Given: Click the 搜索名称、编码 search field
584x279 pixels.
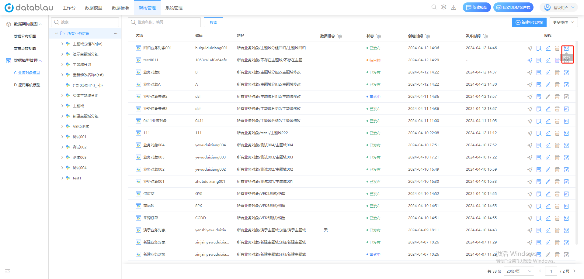Looking at the screenshot, I should point(164,22).
